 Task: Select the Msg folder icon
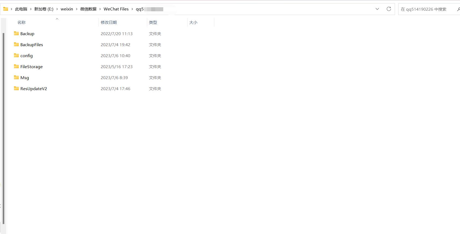pyautogui.click(x=16, y=77)
